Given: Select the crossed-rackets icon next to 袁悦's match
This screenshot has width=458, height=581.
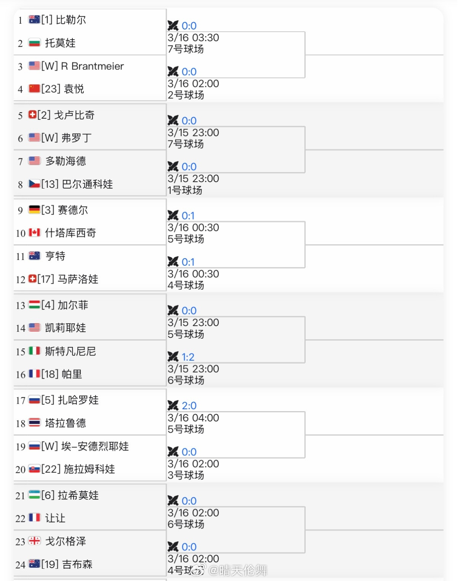Looking at the screenshot, I should (174, 71).
